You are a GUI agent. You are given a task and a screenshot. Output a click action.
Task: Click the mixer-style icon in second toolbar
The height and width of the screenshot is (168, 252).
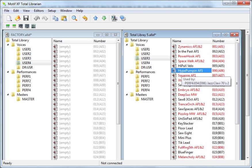coord(33,26)
